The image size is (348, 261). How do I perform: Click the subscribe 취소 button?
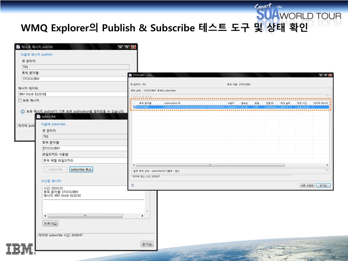click(81, 170)
